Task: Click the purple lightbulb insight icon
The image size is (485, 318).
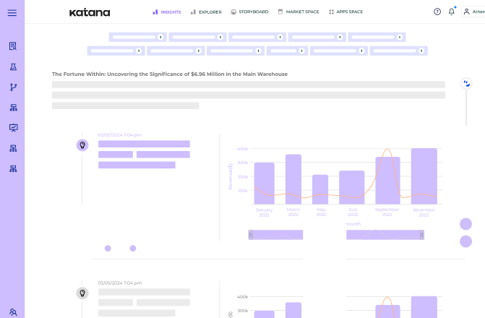Action: click(82, 145)
